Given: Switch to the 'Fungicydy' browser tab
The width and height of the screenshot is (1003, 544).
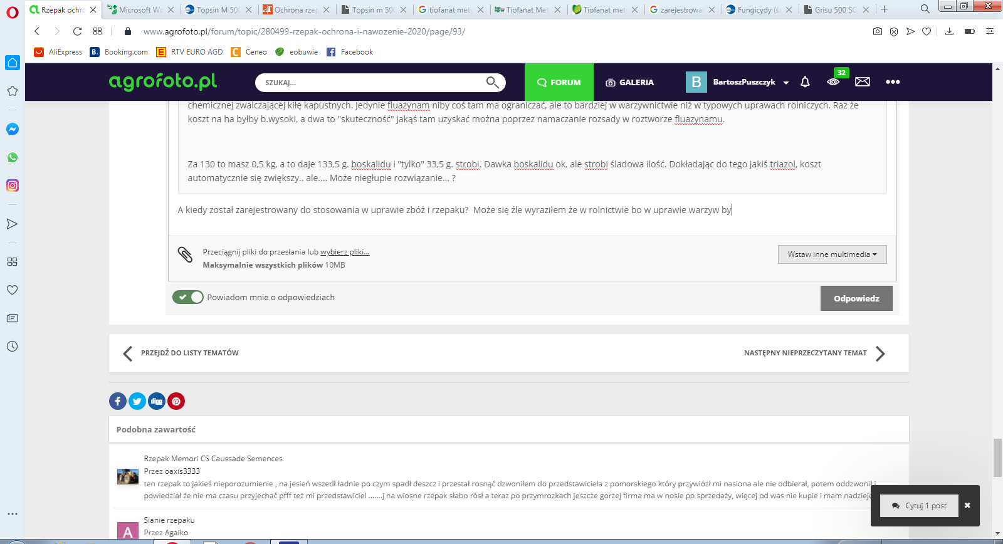Looking at the screenshot, I should tap(757, 9).
